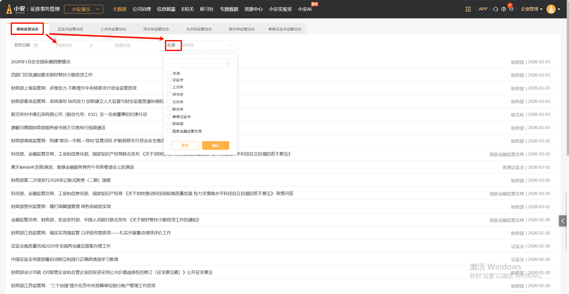Open the nine-dot apps grid icon

tap(468, 9)
